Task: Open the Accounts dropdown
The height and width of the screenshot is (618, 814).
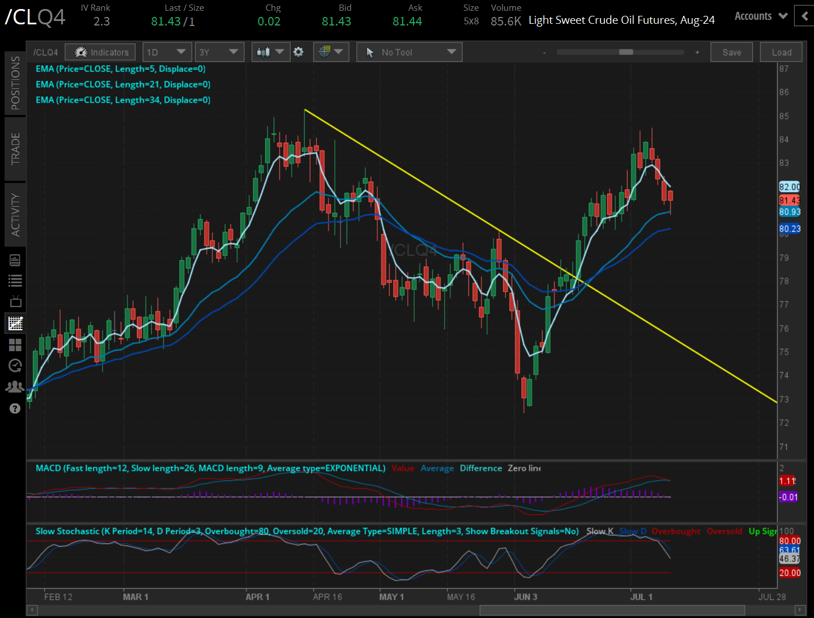Action: point(761,16)
